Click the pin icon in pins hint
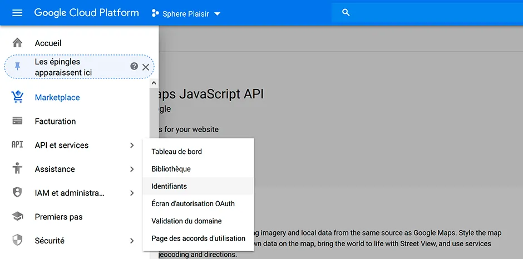Viewport: 523px width, 259px height. (x=17, y=67)
